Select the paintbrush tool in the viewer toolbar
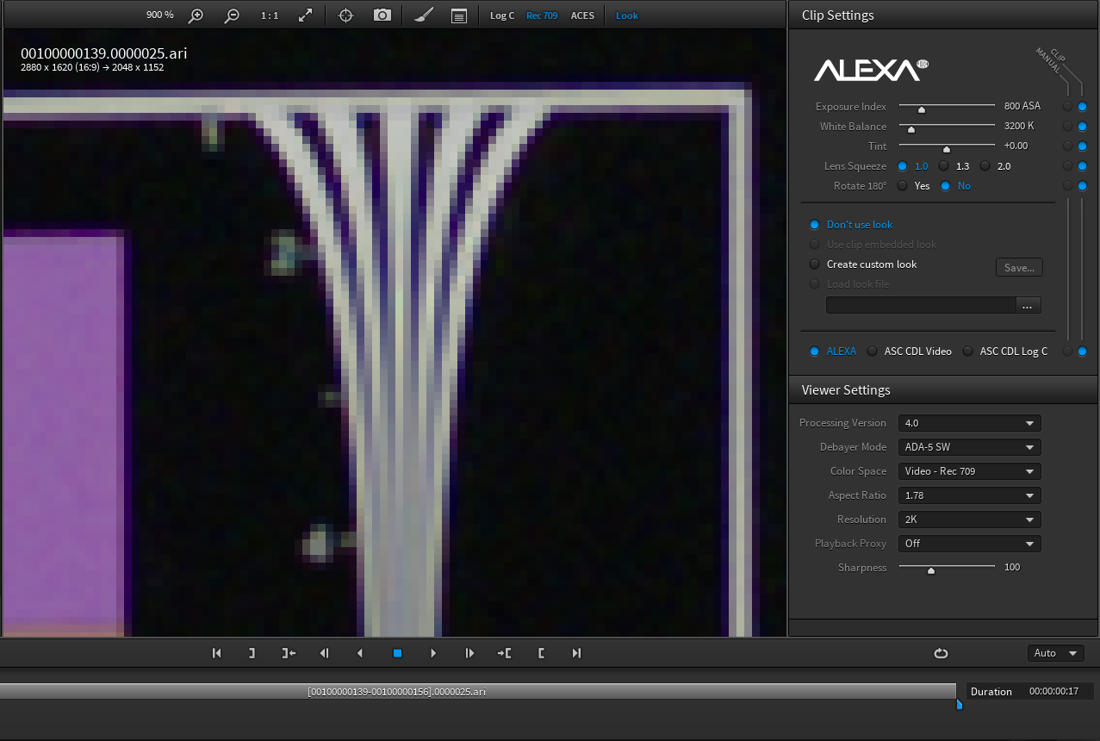This screenshot has height=741, width=1100. [423, 16]
